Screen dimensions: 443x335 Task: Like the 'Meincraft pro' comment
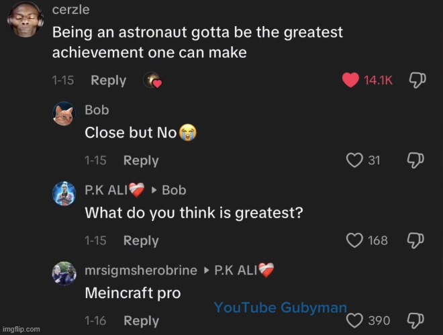click(x=354, y=321)
